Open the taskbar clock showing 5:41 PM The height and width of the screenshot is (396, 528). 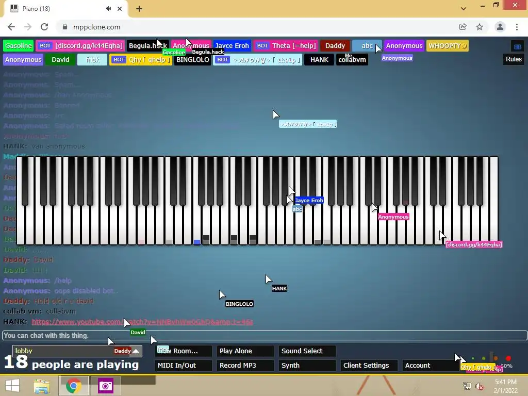(505, 386)
